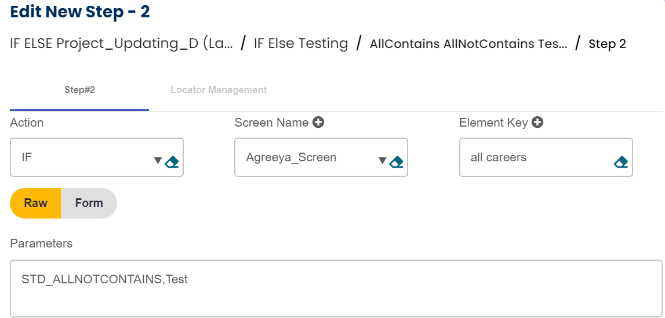Click the Step 2 breadcrumb

click(x=607, y=44)
